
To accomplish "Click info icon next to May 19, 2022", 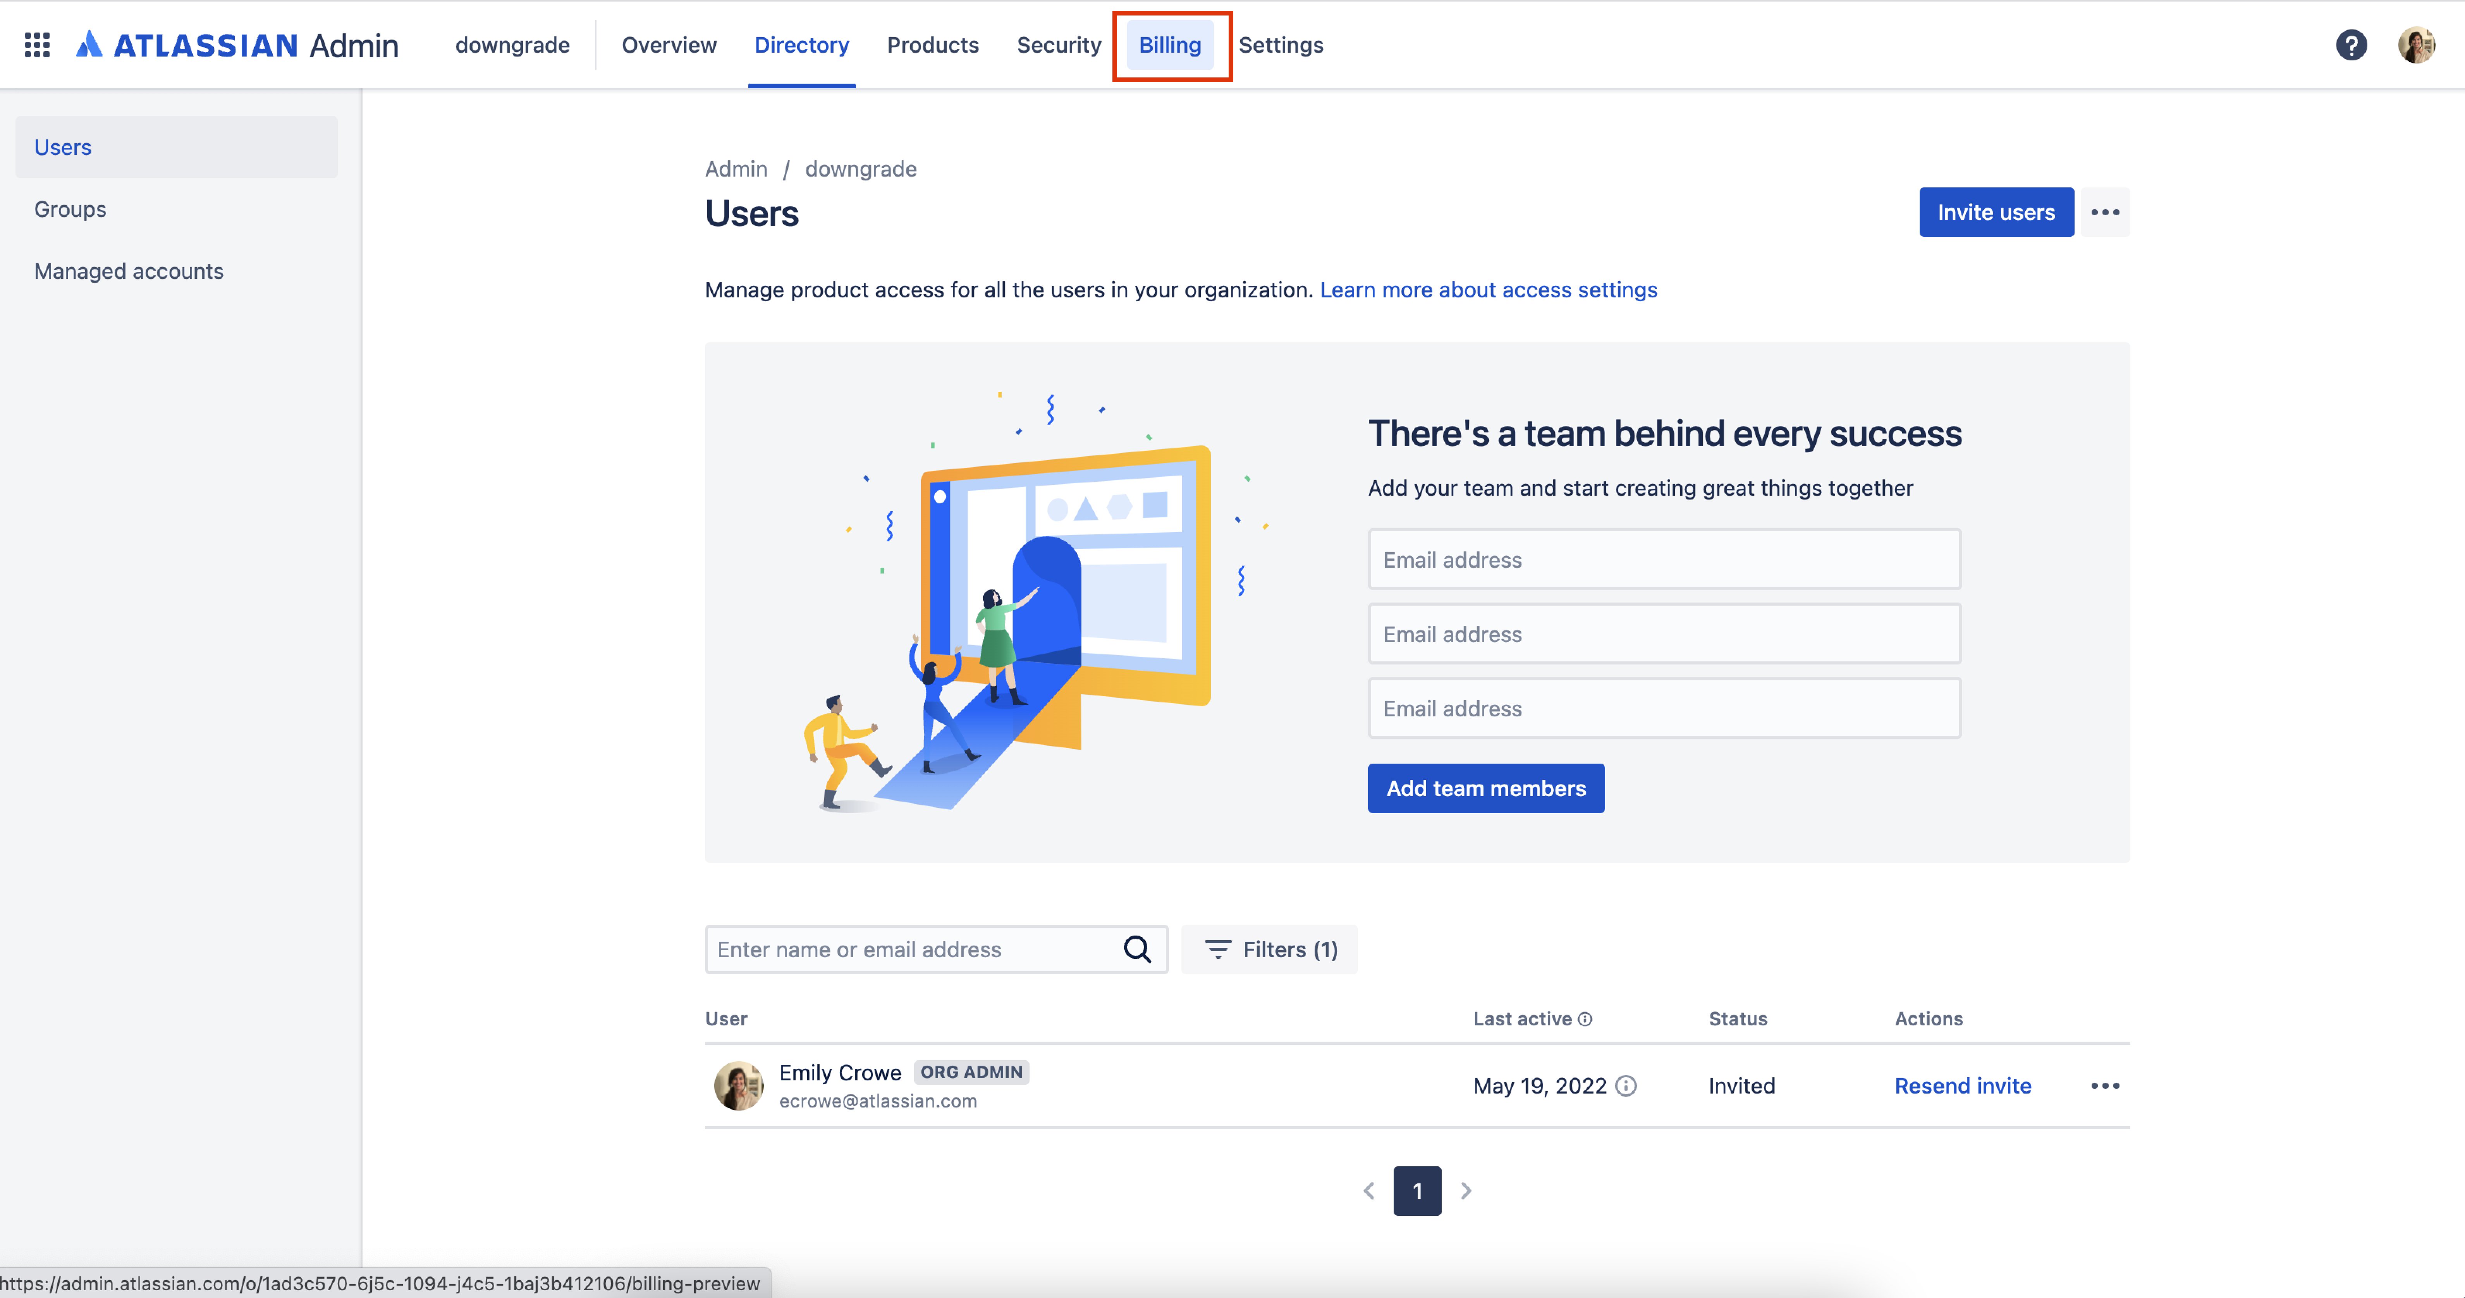I will [x=1626, y=1086].
